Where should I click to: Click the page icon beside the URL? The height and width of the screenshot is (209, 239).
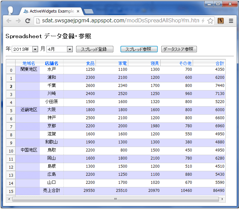tap(38, 21)
